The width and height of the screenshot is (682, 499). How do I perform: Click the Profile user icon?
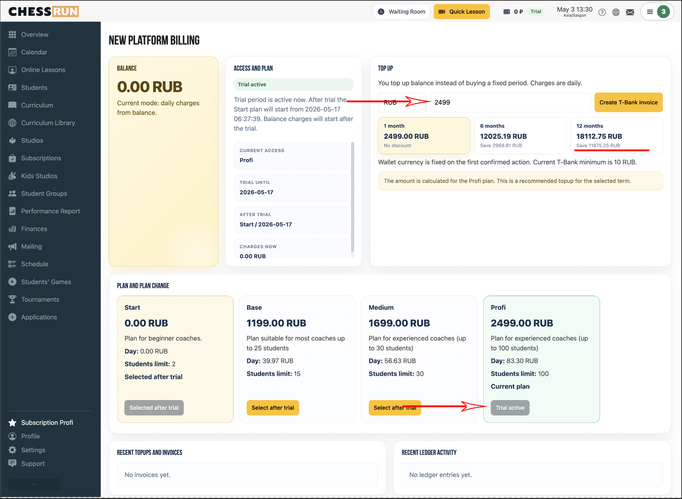tap(12, 436)
